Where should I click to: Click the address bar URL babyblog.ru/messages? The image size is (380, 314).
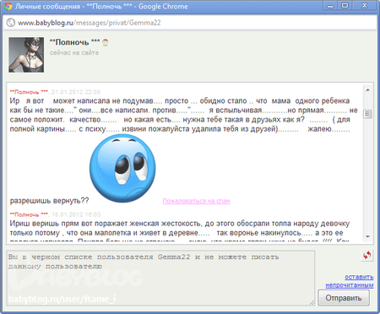[x=90, y=23]
